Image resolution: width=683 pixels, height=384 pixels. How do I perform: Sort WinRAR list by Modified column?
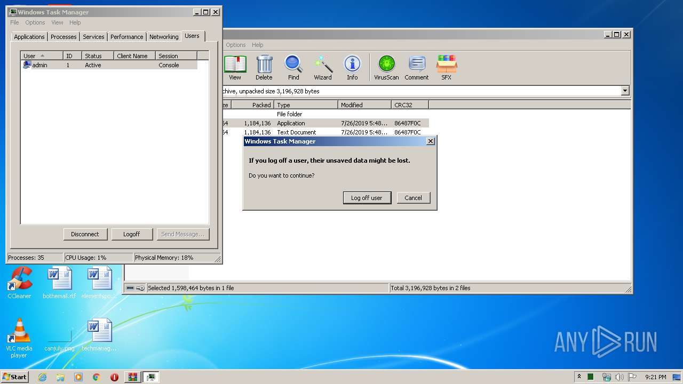[364, 105]
